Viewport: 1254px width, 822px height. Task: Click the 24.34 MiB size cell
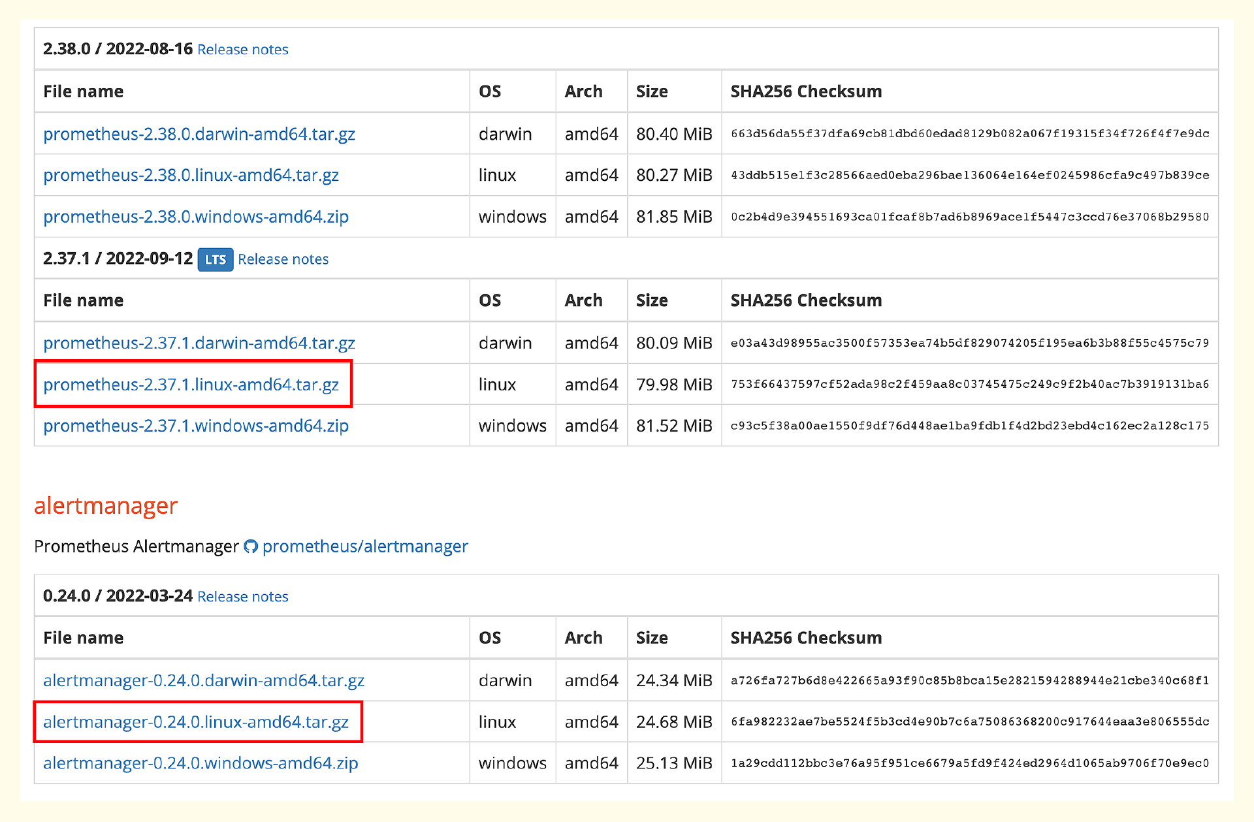[x=674, y=680]
